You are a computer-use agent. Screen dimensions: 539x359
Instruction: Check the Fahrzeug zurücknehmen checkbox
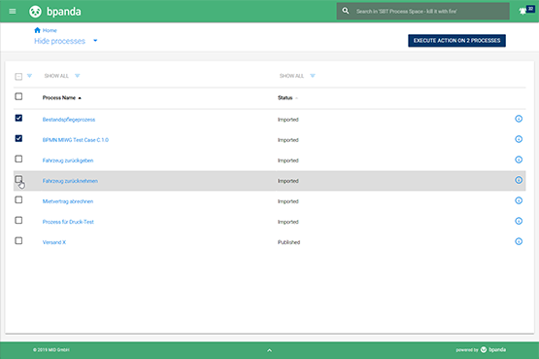[18, 179]
